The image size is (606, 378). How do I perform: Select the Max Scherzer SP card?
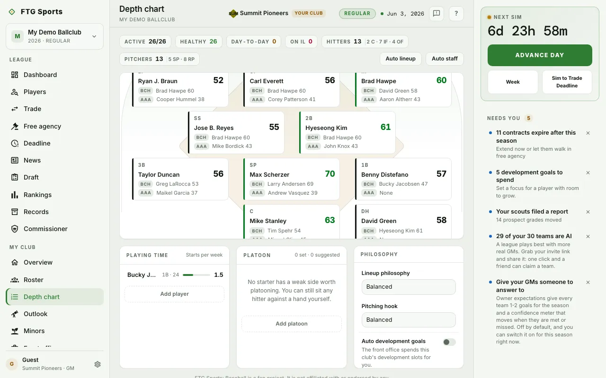tap(292, 179)
